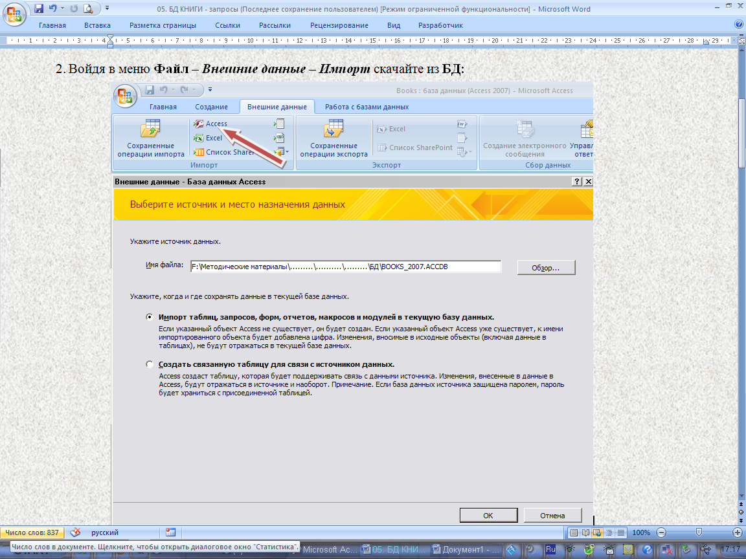The width and height of the screenshot is (746, 559).
Task: Click Работа с базами данных tab
Action: point(367,107)
